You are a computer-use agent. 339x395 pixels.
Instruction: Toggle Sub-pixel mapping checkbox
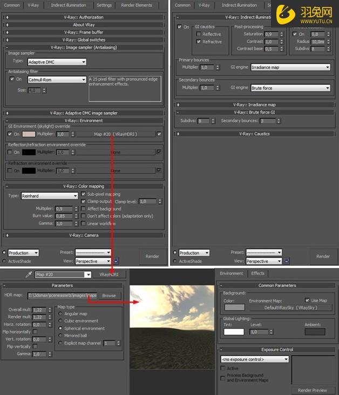(83, 194)
